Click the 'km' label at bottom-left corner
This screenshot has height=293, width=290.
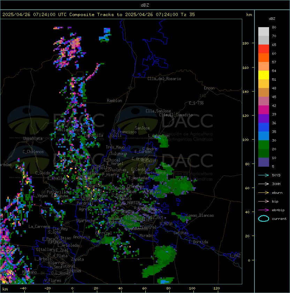(x=5, y=290)
